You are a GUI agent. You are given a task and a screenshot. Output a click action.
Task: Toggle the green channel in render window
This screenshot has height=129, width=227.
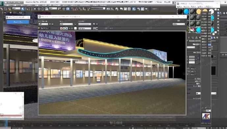point(64,28)
